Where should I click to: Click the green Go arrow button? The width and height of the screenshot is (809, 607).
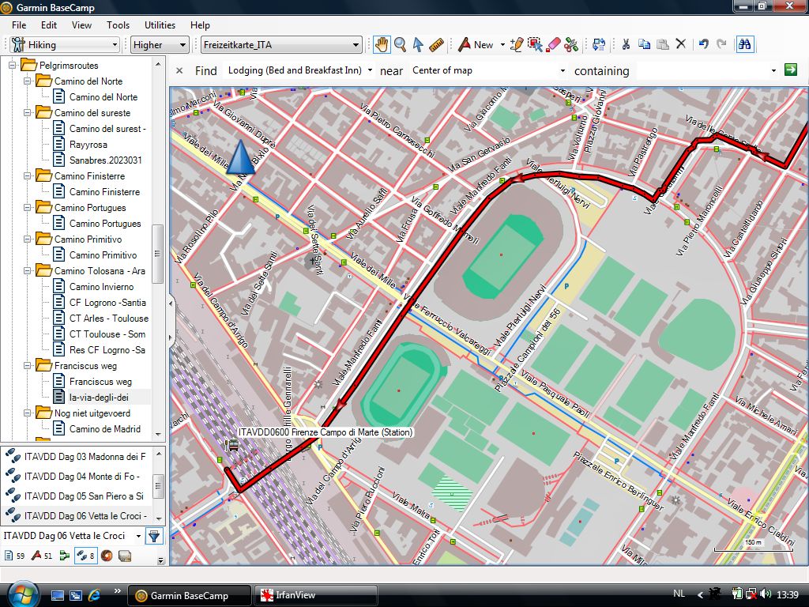[x=790, y=70]
